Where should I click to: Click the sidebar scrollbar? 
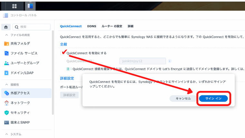[53, 73]
